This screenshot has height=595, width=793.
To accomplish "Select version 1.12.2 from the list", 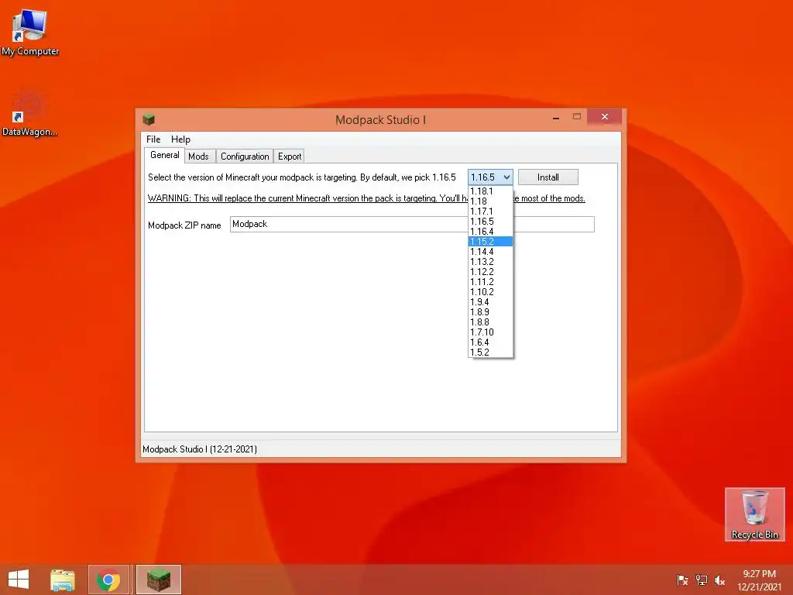I will (x=490, y=272).
